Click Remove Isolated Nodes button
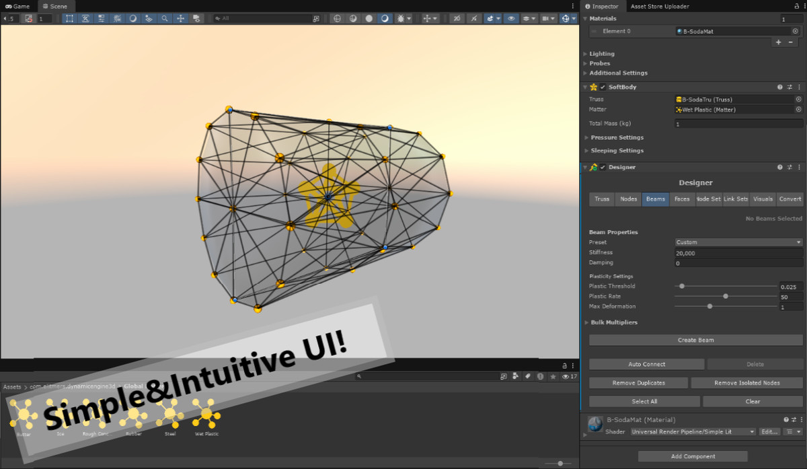 pyautogui.click(x=747, y=383)
